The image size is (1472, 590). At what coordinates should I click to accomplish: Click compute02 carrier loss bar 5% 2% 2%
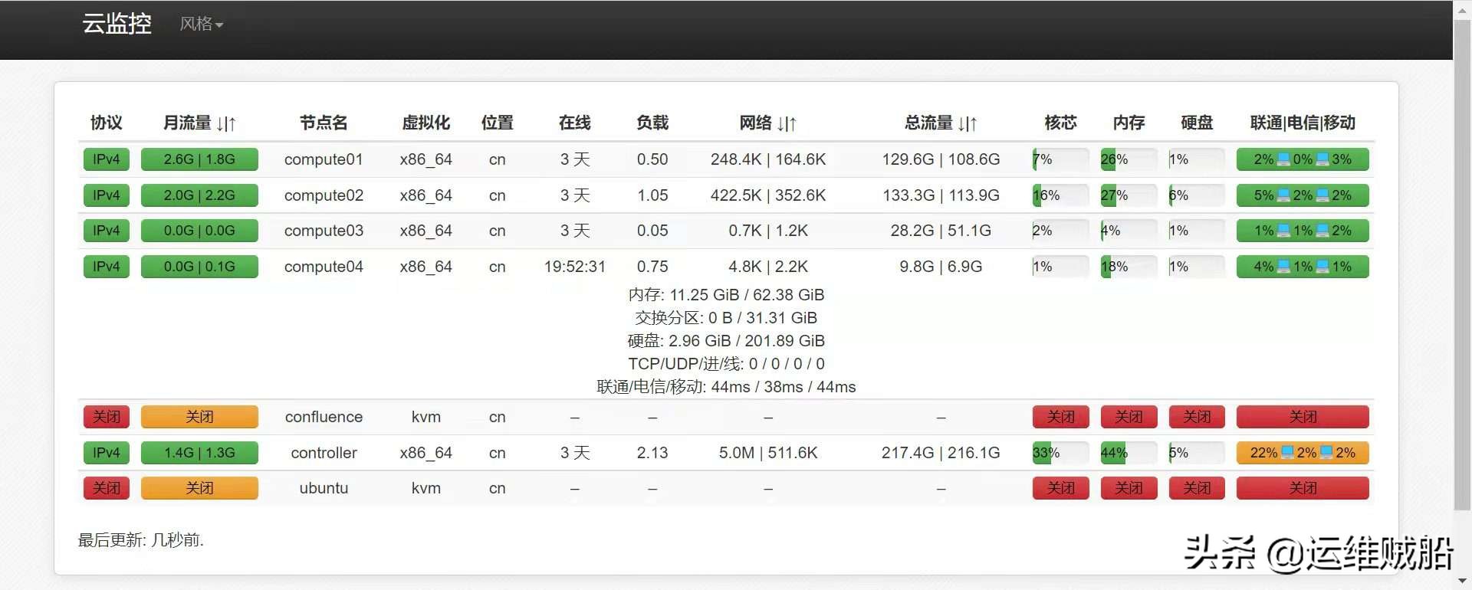coord(1303,195)
